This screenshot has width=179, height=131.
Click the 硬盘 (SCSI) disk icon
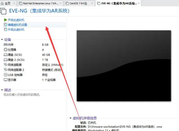6,55
